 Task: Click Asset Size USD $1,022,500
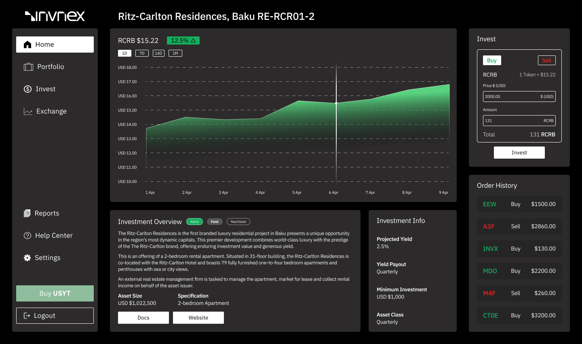[137, 303]
